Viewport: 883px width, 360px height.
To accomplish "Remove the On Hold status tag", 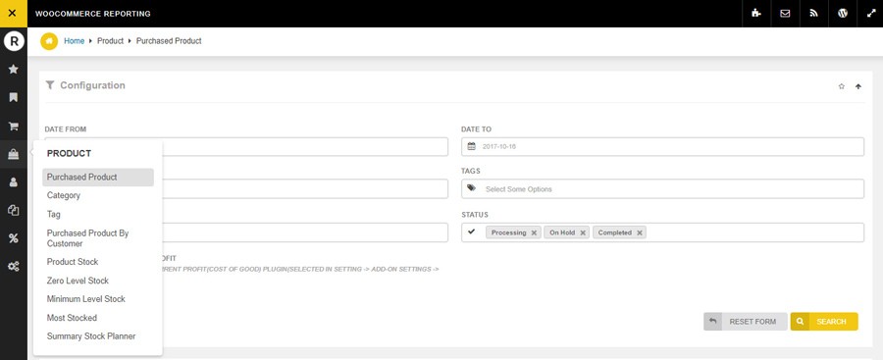I will coord(582,232).
